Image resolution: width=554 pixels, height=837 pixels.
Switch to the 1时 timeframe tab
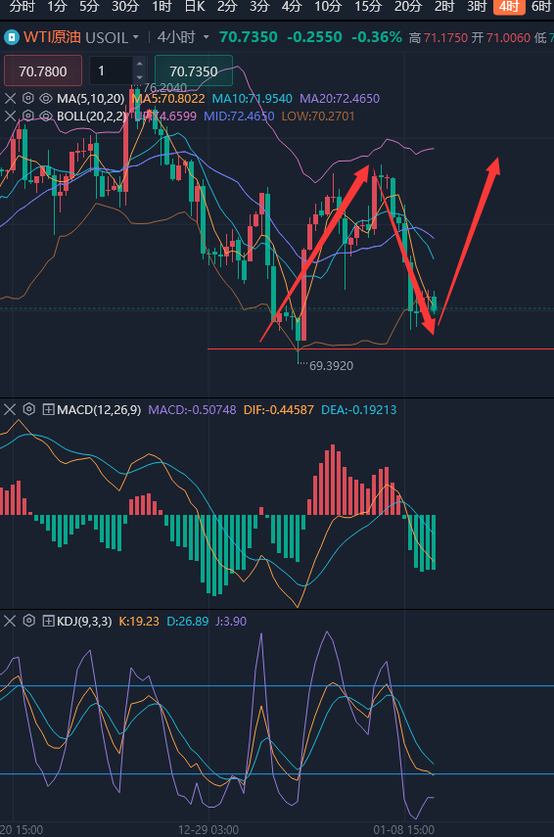pyautogui.click(x=162, y=7)
